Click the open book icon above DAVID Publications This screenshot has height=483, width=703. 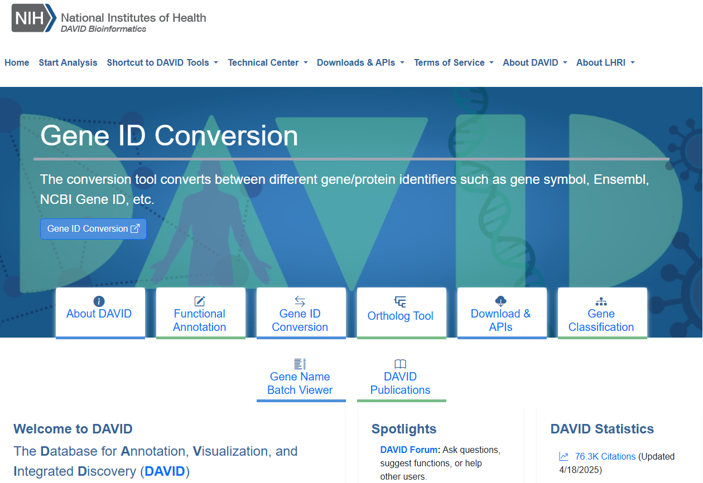401,364
